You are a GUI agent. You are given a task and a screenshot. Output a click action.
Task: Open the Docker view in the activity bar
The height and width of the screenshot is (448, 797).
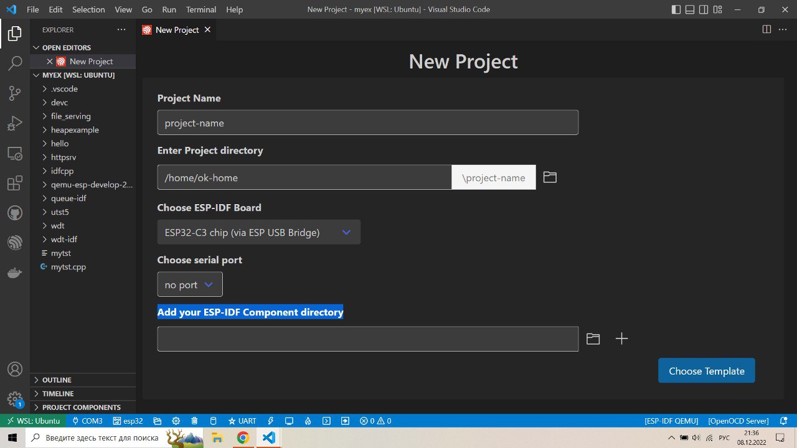point(15,273)
